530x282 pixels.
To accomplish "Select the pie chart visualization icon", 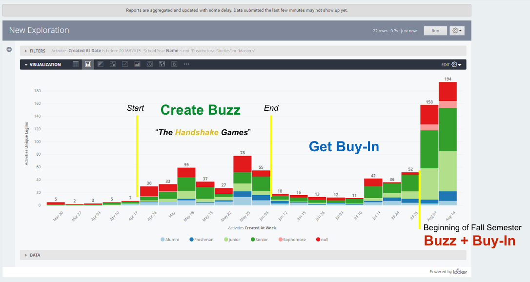I will pyautogui.click(x=150, y=64).
